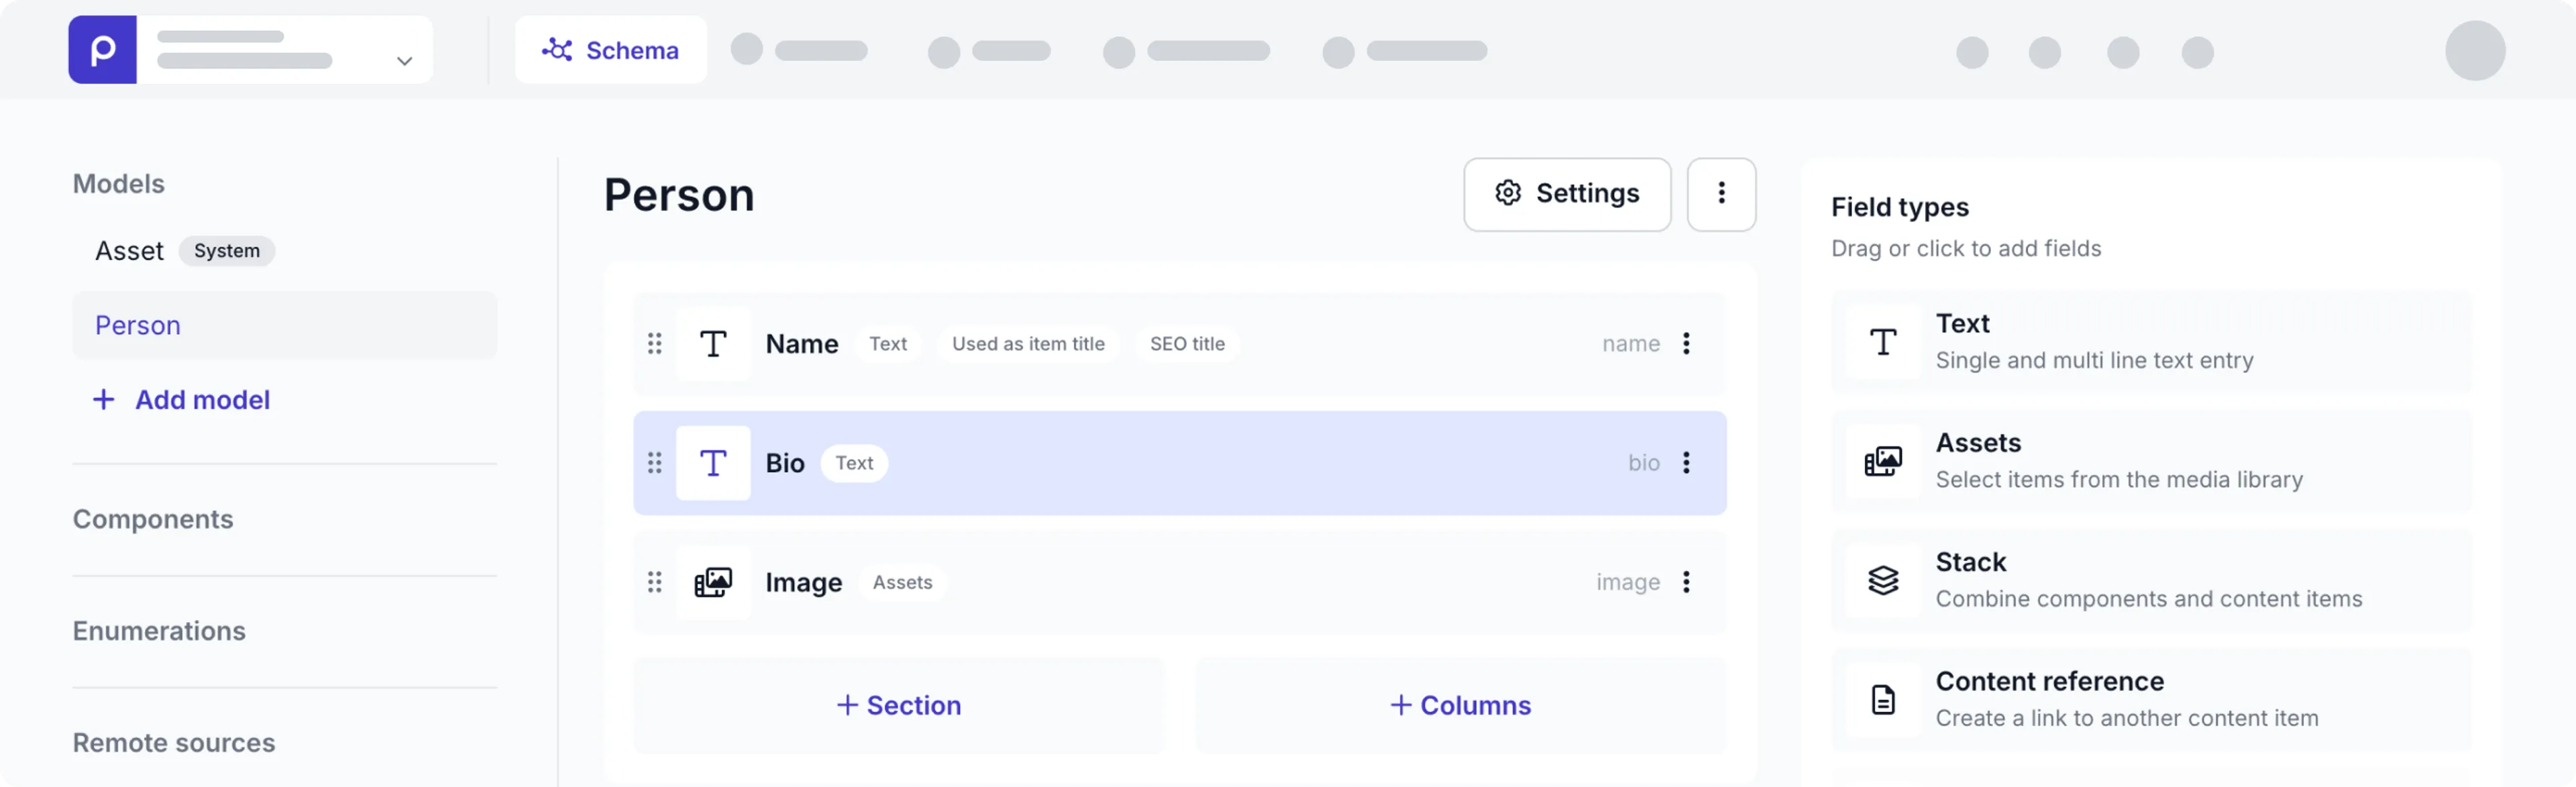The height and width of the screenshot is (787, 2576).
Task: Open the project switcher dropdown chevron
Action: click(404, 61)
